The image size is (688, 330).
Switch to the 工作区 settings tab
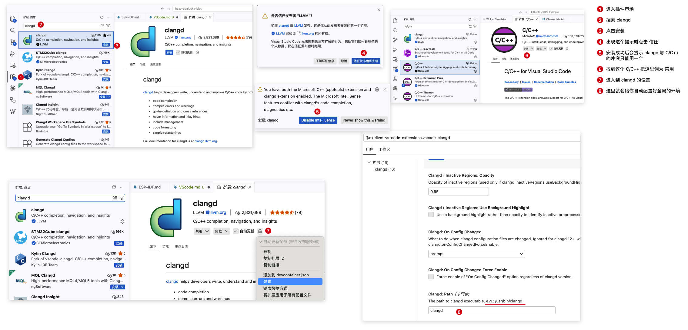(384, 149)
